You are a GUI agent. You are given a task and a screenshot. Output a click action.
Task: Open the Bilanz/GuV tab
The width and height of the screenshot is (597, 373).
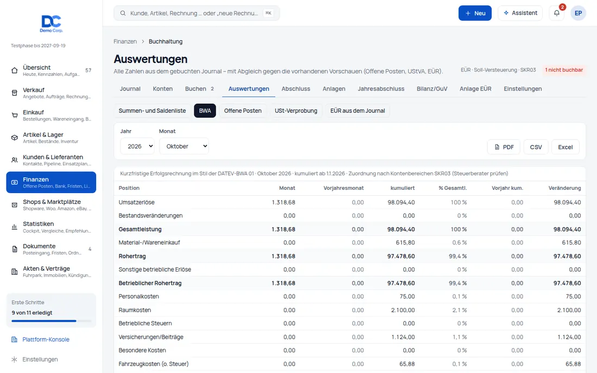point(432,88)
